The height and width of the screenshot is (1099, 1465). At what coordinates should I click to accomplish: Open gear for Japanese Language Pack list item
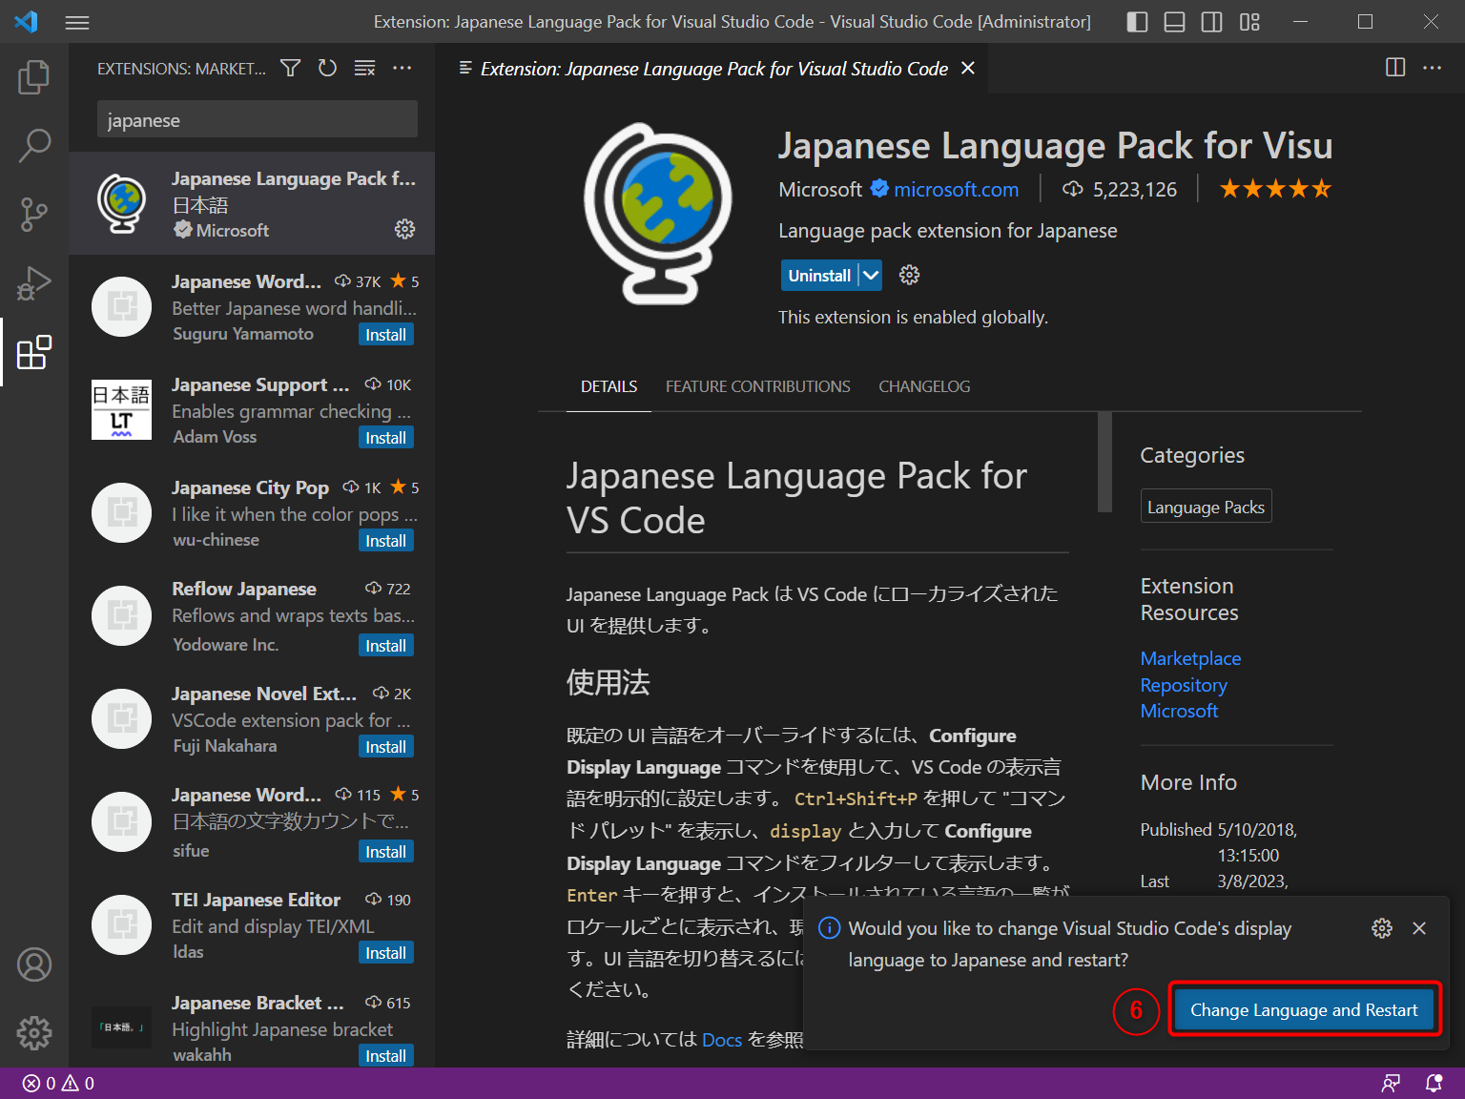click(x=404, y=229)
